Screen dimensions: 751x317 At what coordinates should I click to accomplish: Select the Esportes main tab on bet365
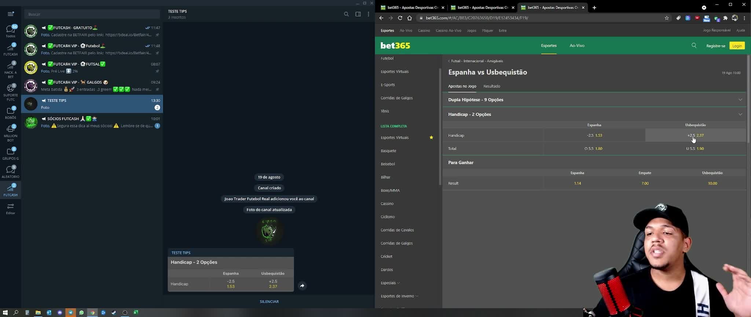549,45
